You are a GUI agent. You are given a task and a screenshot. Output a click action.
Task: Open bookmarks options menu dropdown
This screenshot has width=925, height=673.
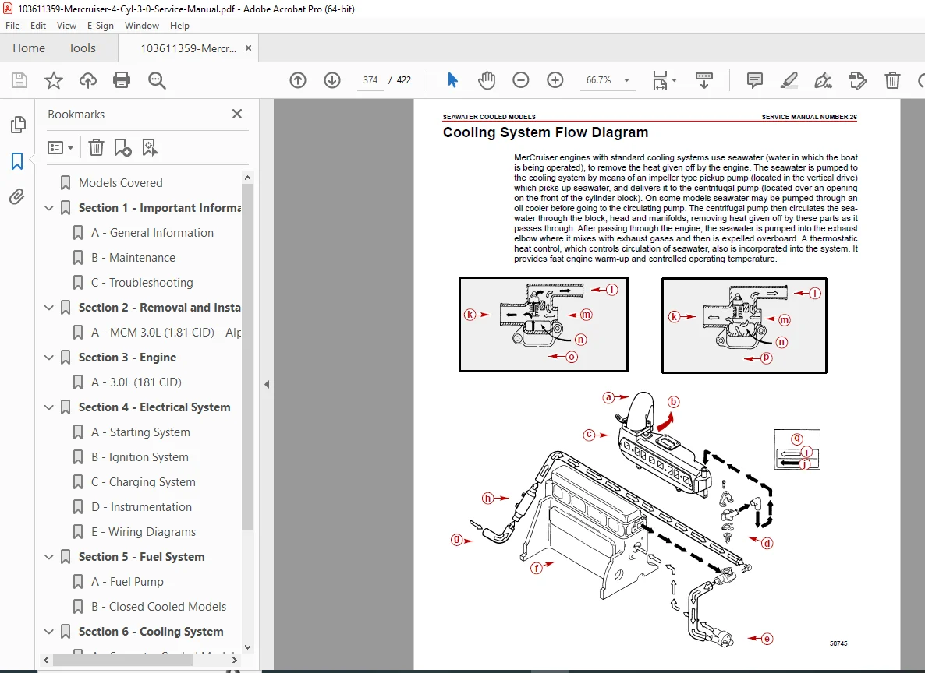tap(60, 147)
